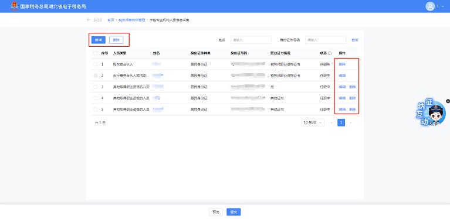
Task: Open 税务师事务所管理 breadcrumb link
Action: tap(132, 20)
